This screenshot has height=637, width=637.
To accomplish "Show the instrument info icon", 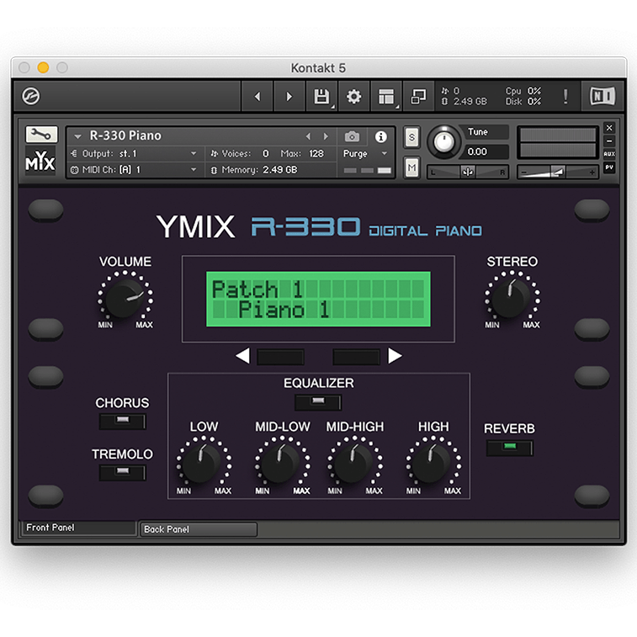I will [x=380, y=136].
